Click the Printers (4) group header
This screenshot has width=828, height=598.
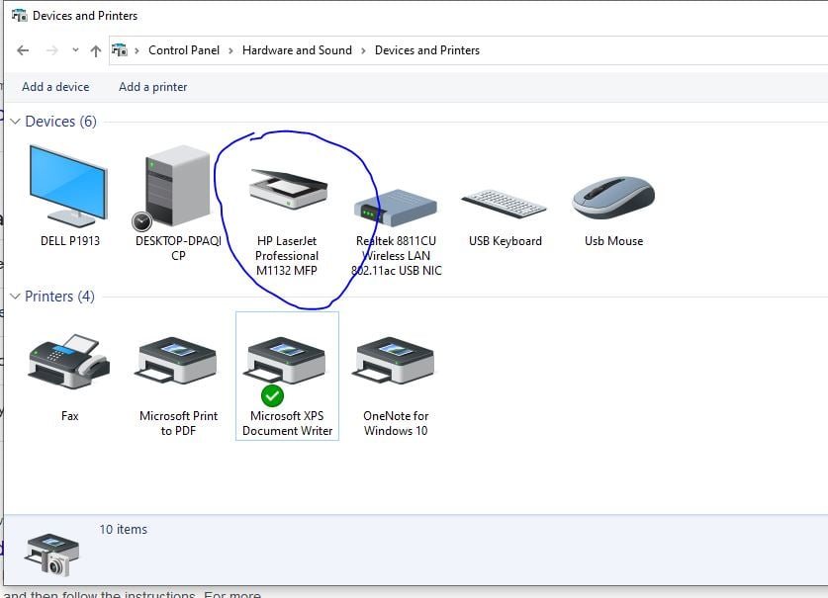pos(59,297)
